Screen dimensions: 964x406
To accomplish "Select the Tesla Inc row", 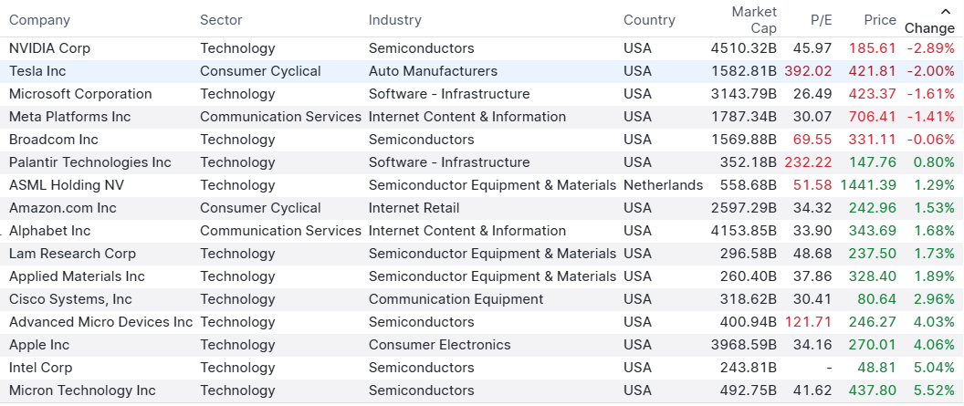I will coord(37,71).
